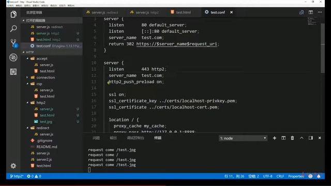Open test.html under the csp folder
331x186 pixels.
[x=47, y=97]
